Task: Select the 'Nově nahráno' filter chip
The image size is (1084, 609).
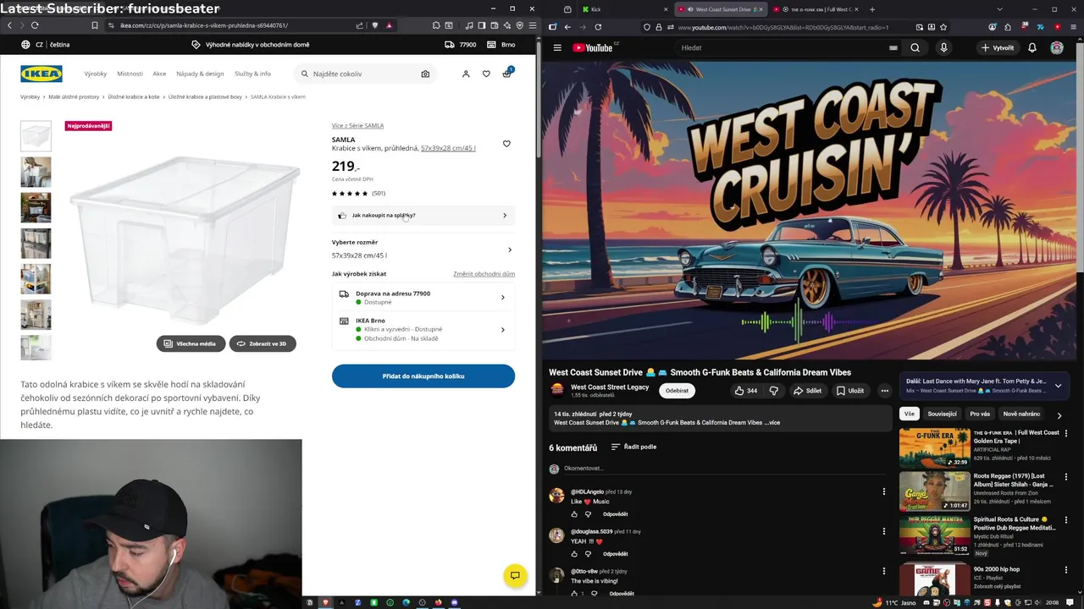Action: (1021, 414)
